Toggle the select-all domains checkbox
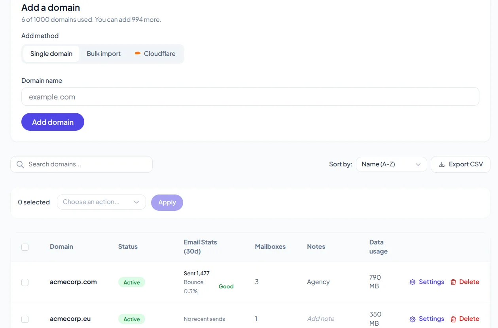Image resolution: width=498 pixels, height=328 pixels. tap(25, 247)
